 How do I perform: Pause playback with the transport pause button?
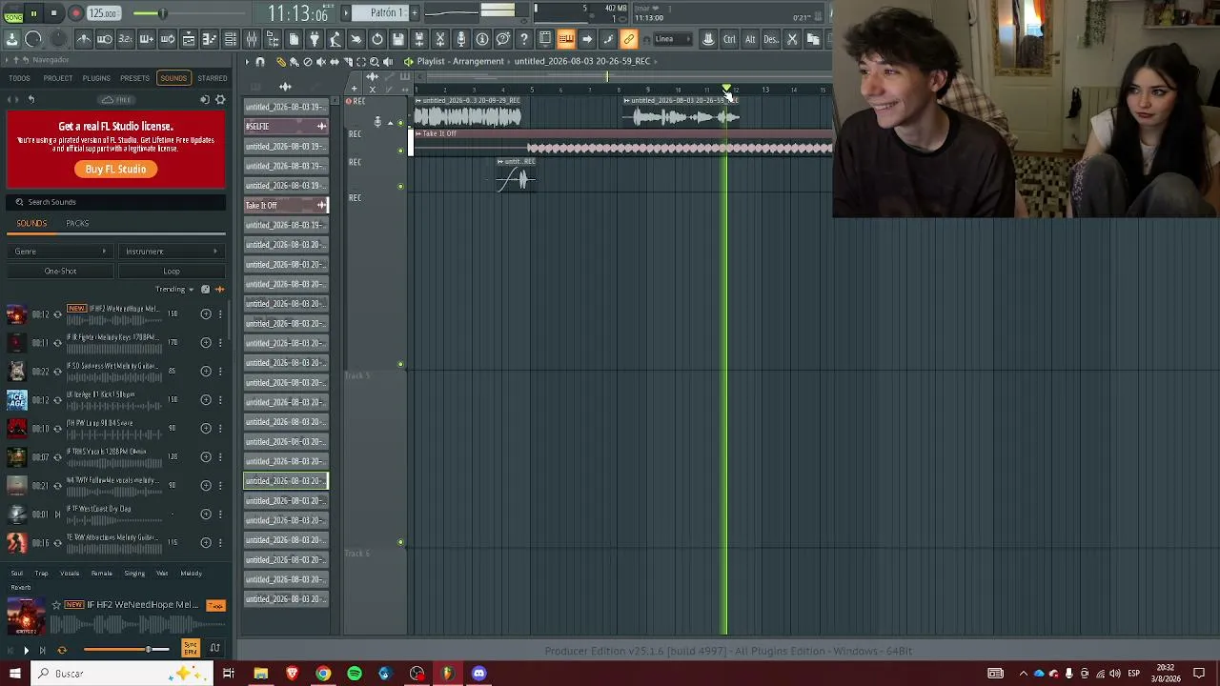point(33,13)
